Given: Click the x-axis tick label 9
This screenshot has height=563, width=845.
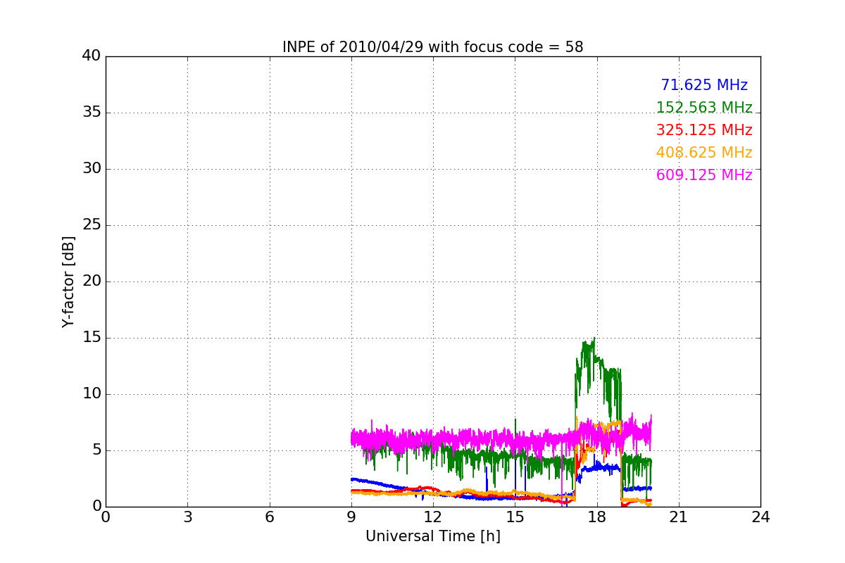Looking at the screenshot, I should click(x=351, y=517).
